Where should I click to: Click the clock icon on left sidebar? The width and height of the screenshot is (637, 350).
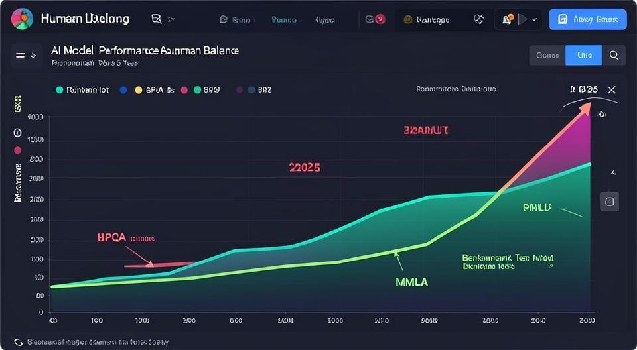click(18, 133)
